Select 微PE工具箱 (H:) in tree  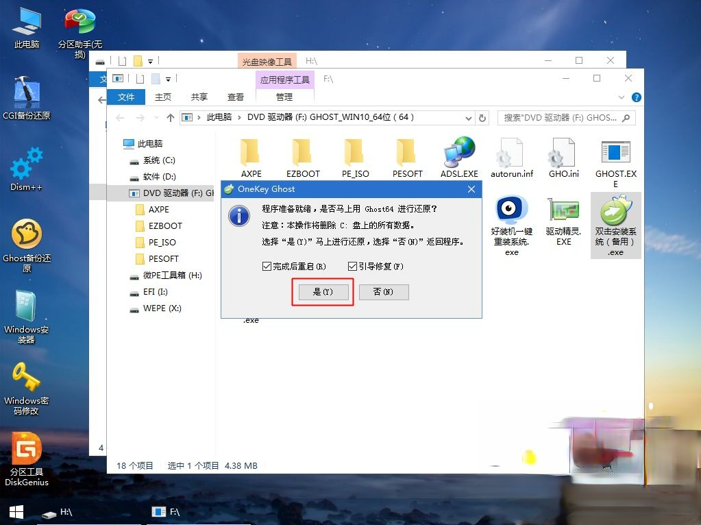click(166, 276)
